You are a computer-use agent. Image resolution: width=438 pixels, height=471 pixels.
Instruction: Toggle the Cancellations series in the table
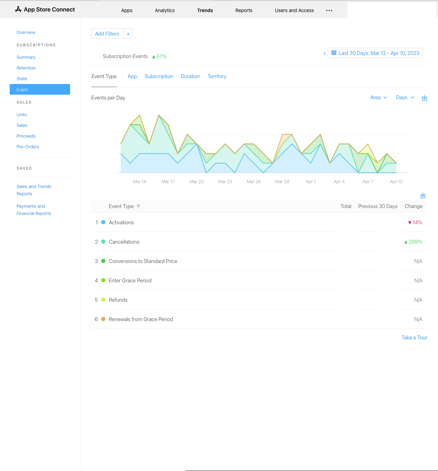pyautogui.click(x=103, y=242)
